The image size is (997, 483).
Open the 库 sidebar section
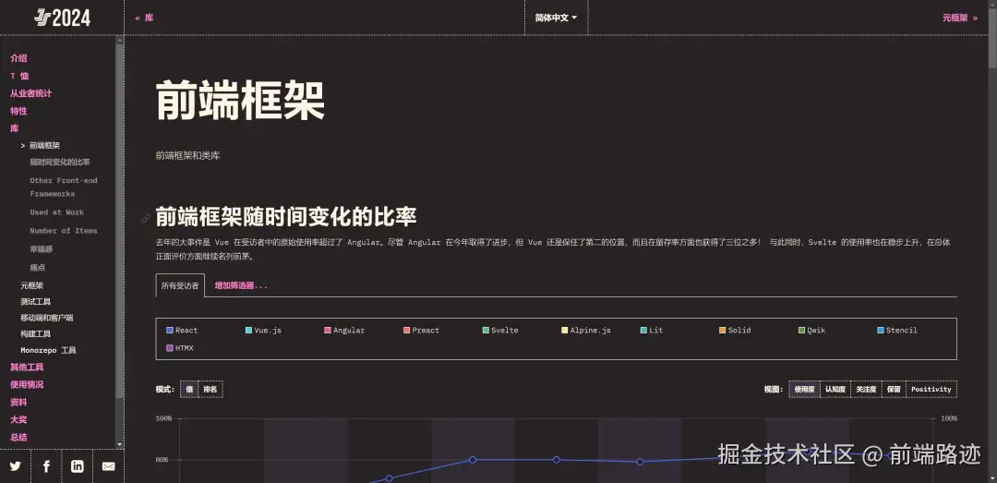(x=14, y=128)
